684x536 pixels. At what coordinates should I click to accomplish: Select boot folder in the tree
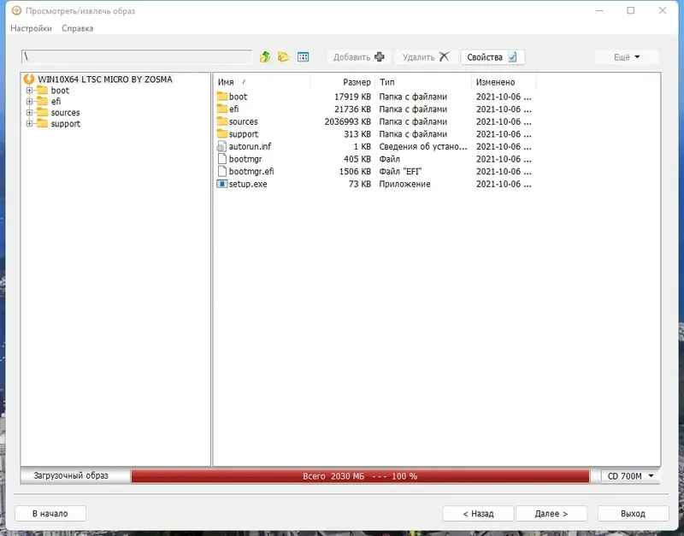pos(60,91)
